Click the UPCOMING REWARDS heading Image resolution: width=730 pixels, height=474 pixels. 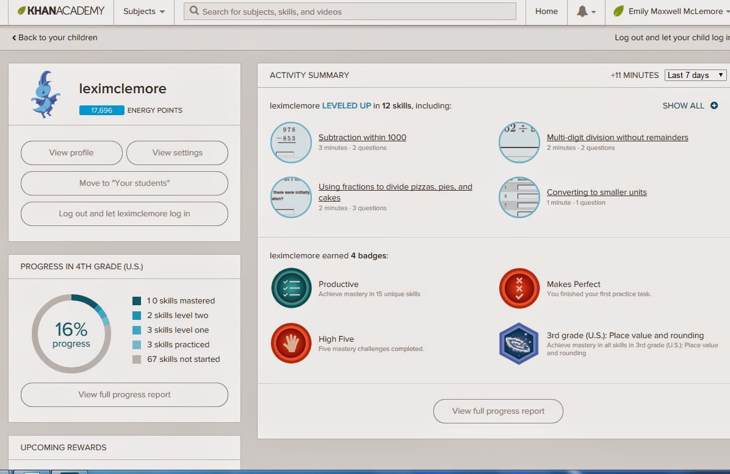(x=63, y=448)
